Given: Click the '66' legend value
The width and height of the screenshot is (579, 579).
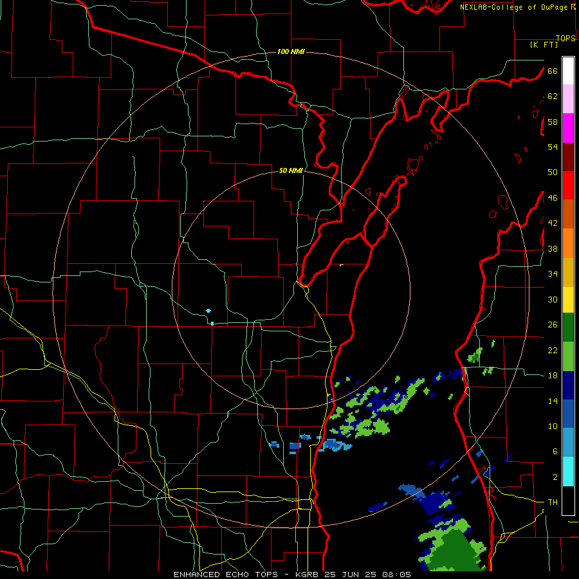Looking at the screenshot, I should 553,71.
